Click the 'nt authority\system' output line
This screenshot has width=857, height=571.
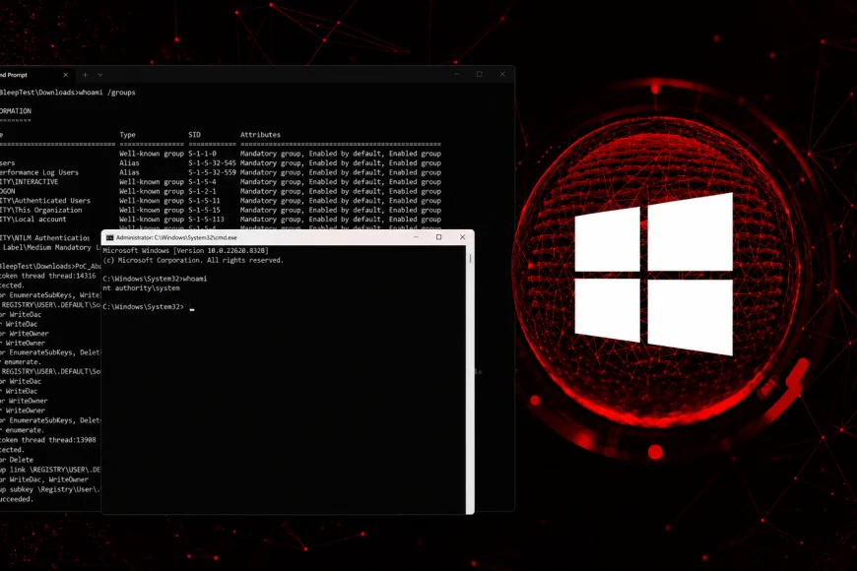coord(142,287)
